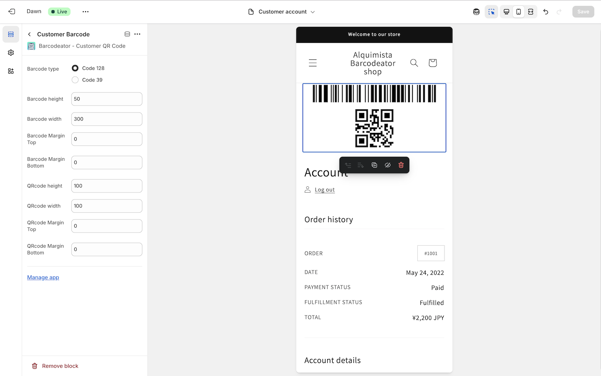This screenshot has height=376, width=601.
Task: Open the Sections panel icon in sidebar
Action: pos(11,34)
